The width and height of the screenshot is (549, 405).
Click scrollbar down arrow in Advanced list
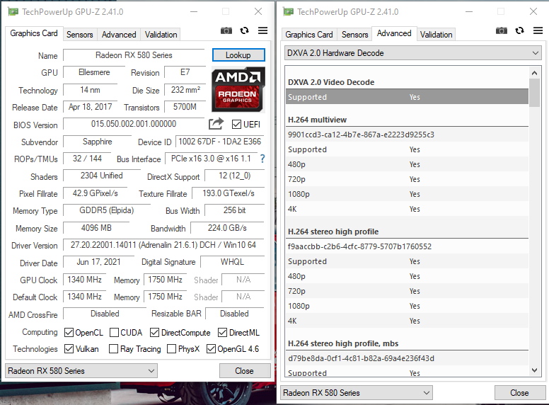tap(534, 370)
